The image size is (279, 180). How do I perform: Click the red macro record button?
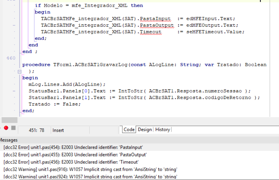[6, 128]
